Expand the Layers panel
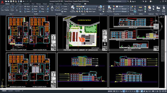Screen dimensions: 167x93 (x=83, y=14)
